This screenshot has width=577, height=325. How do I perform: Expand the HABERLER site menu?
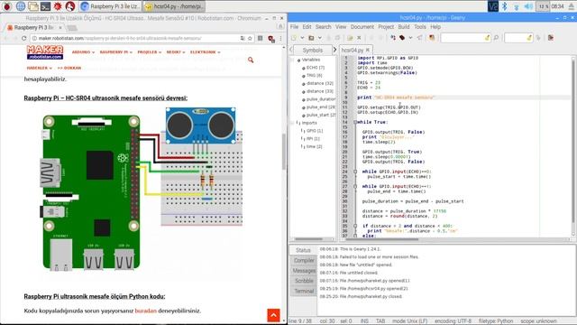tap(39, 69)
